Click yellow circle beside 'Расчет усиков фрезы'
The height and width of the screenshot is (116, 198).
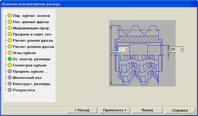[x=10, y=40]
